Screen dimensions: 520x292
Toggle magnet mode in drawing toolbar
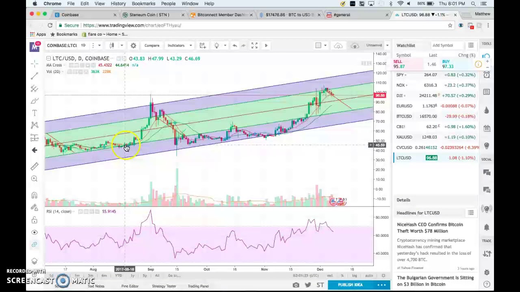click(35, 195)
